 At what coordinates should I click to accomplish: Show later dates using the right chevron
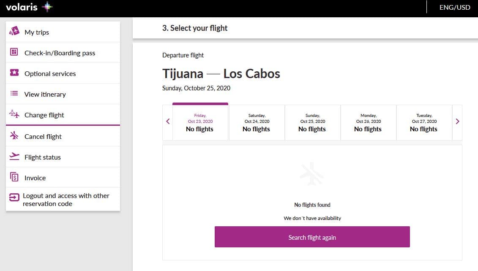457,121
